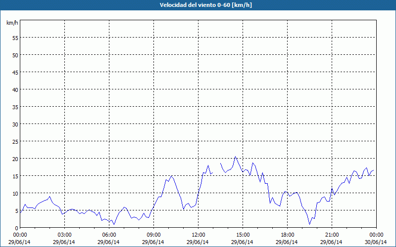The image size is (396, 247).
Task: Click the 'km/h' unit label
Action: 12,23
